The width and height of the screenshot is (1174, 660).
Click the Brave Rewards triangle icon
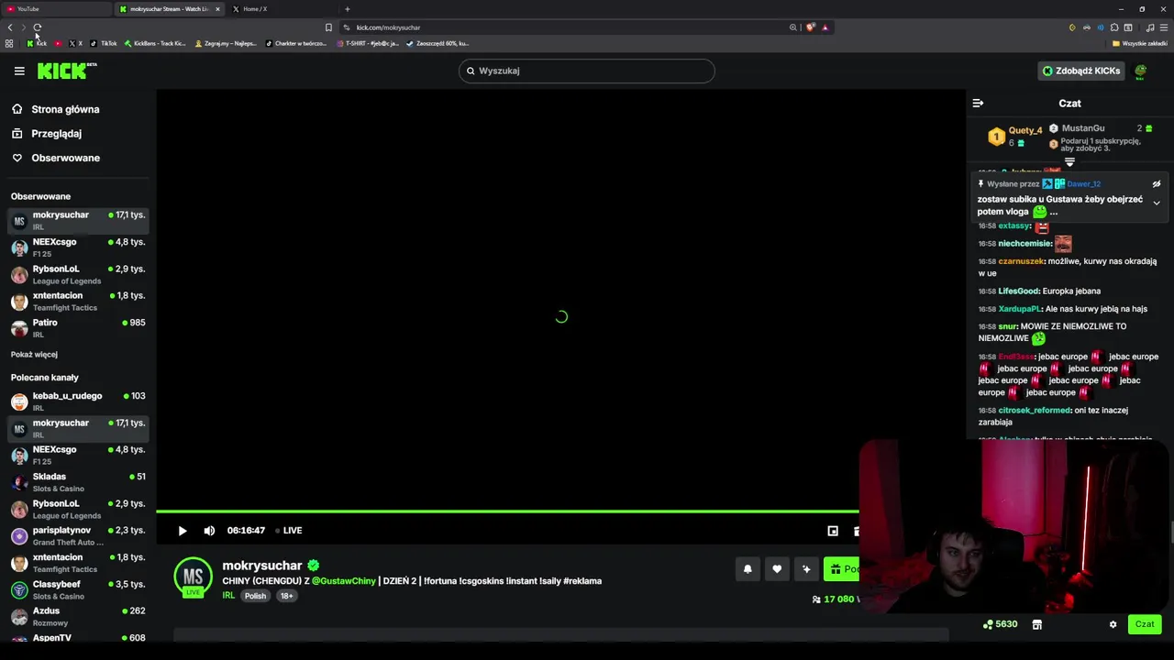click(825, 27)
